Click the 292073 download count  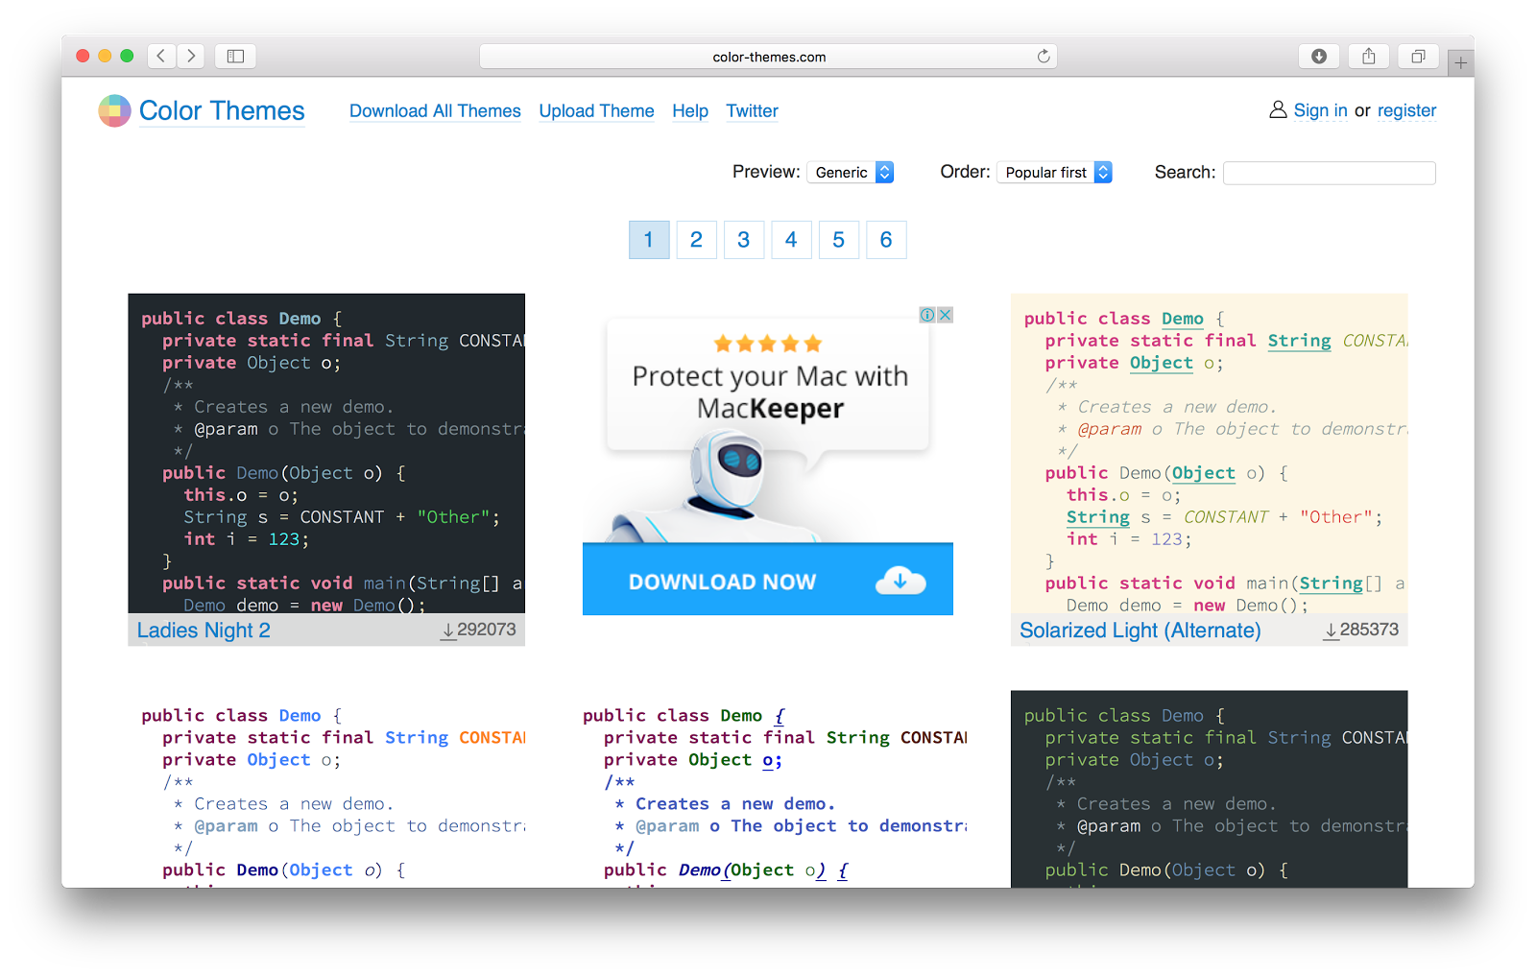pyautogui.click(x=487, y=630)
